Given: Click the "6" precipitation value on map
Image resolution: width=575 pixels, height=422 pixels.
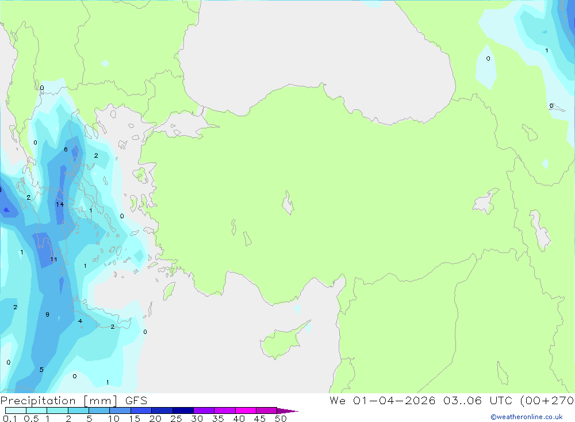Looking at the screenshot, I should pyautogui.click(x=66, y=149).
